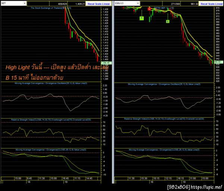Click date 19 on the SET date axis
Screen dimensions: 224x191
(x=66, y=182)
